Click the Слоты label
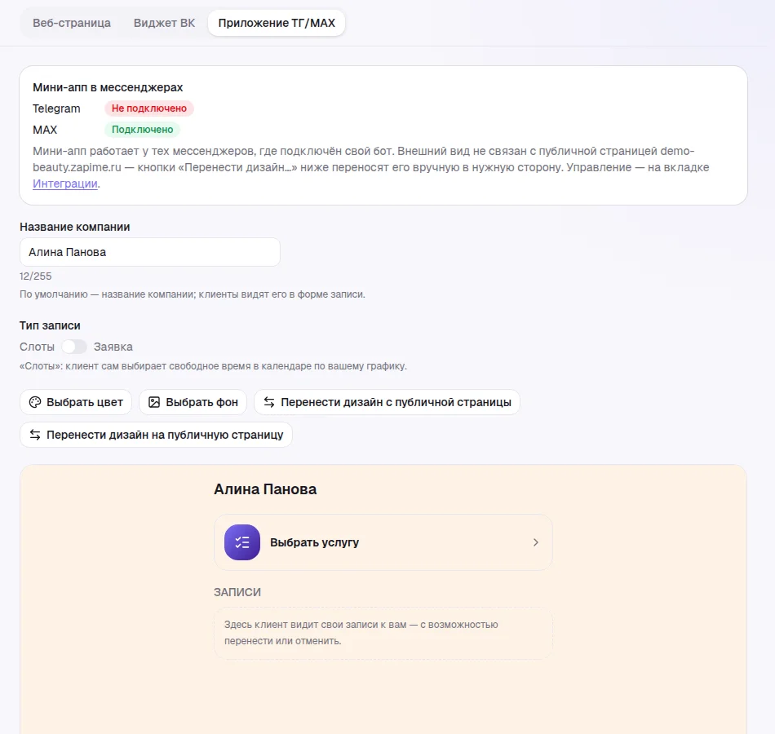Image resolution: width=775 pixels, height=734 pixels. coord(37,347)
